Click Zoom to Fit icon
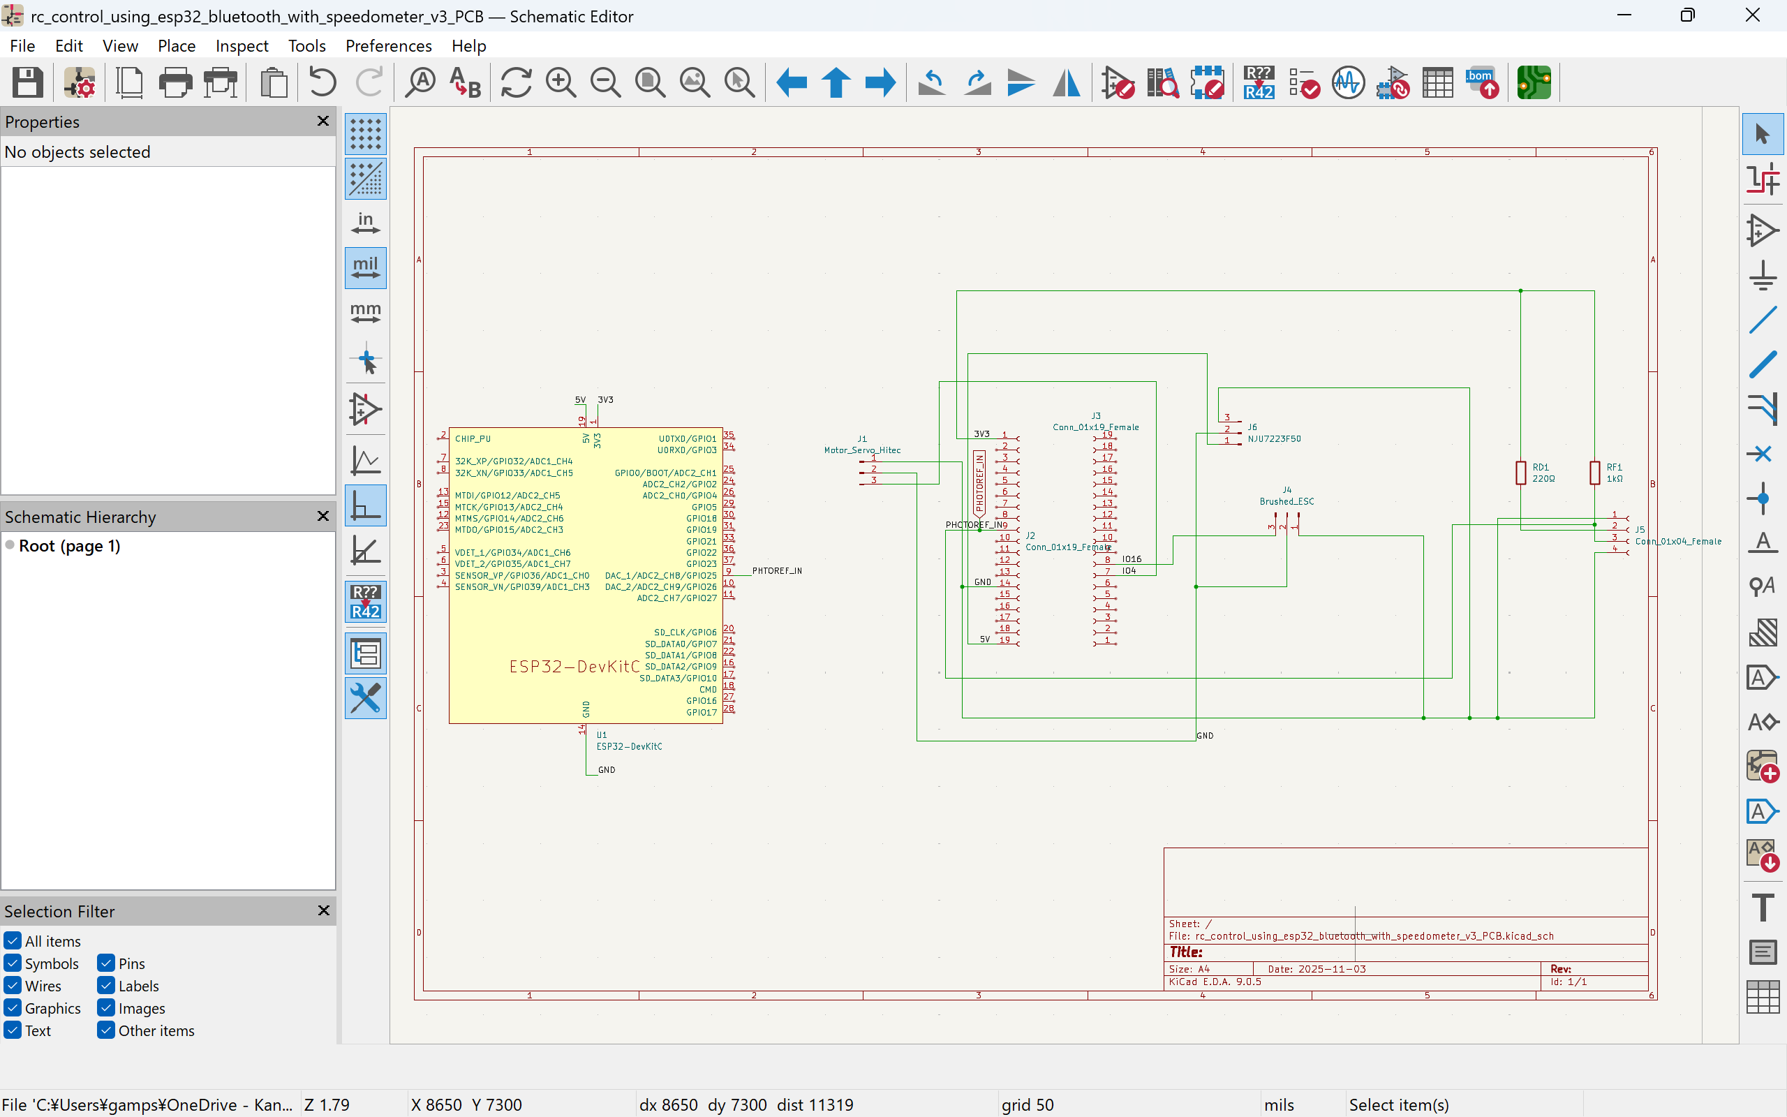 [650, 82]
